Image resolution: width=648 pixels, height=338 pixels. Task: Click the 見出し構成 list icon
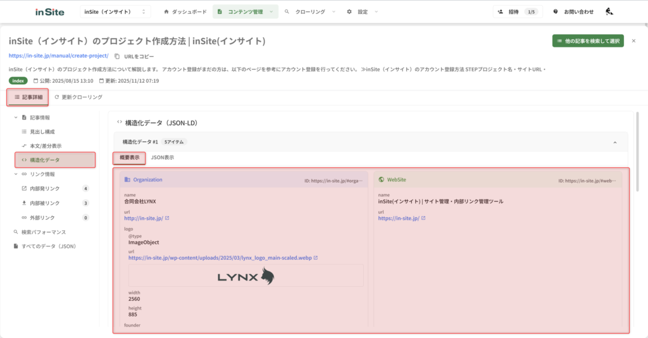coord(24,131)
